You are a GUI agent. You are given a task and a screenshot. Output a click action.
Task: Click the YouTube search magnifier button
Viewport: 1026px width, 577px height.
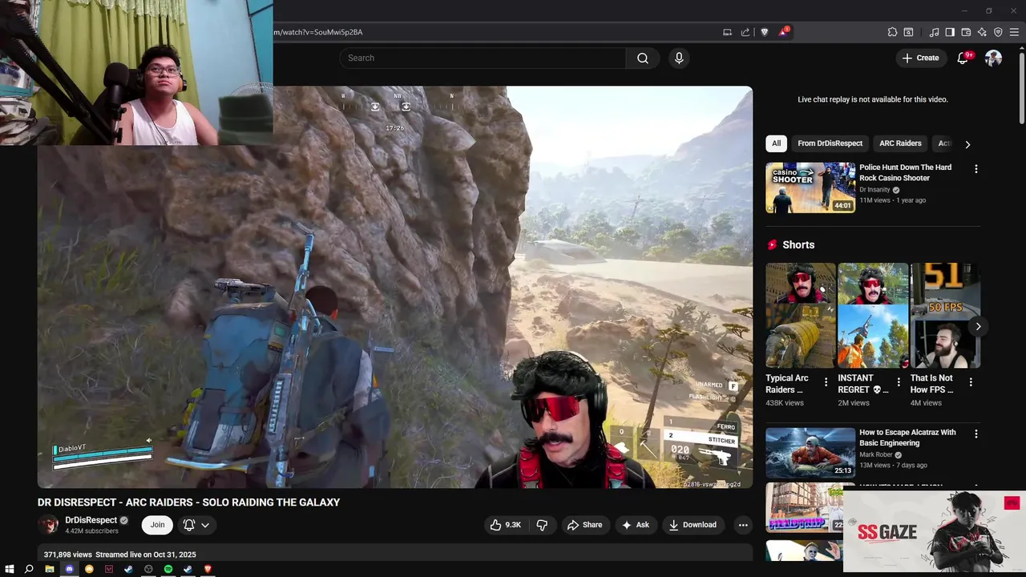643,58
